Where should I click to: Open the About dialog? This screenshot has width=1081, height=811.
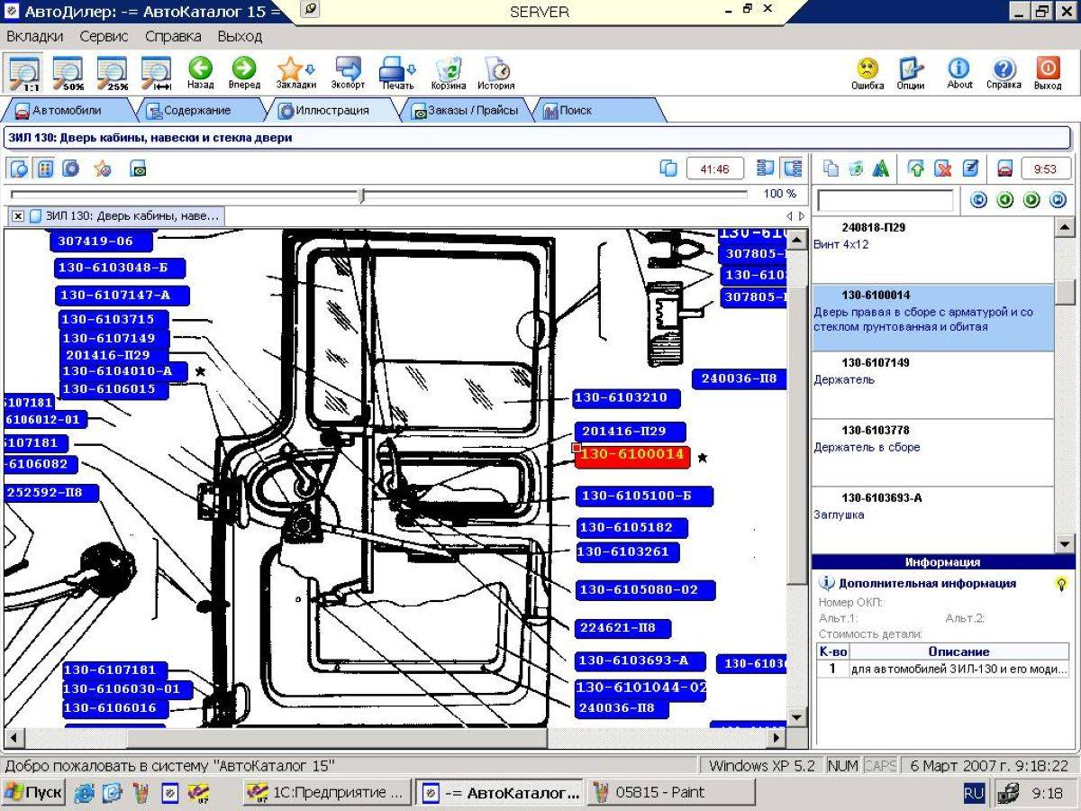[959, 73]
